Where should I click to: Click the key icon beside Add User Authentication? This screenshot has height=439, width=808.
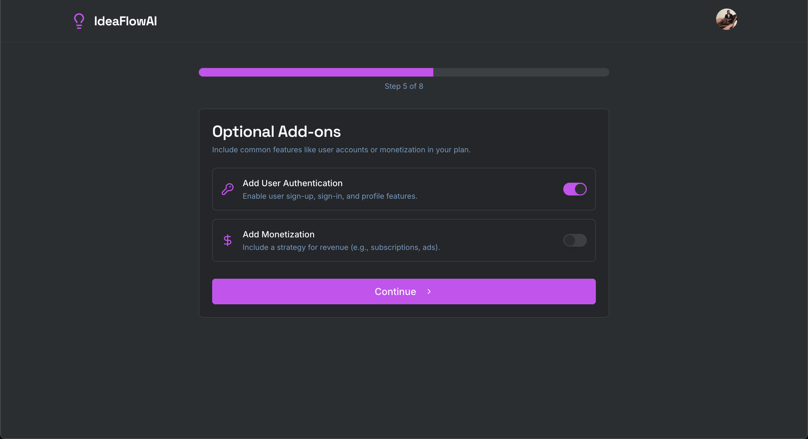coord(228,189)
